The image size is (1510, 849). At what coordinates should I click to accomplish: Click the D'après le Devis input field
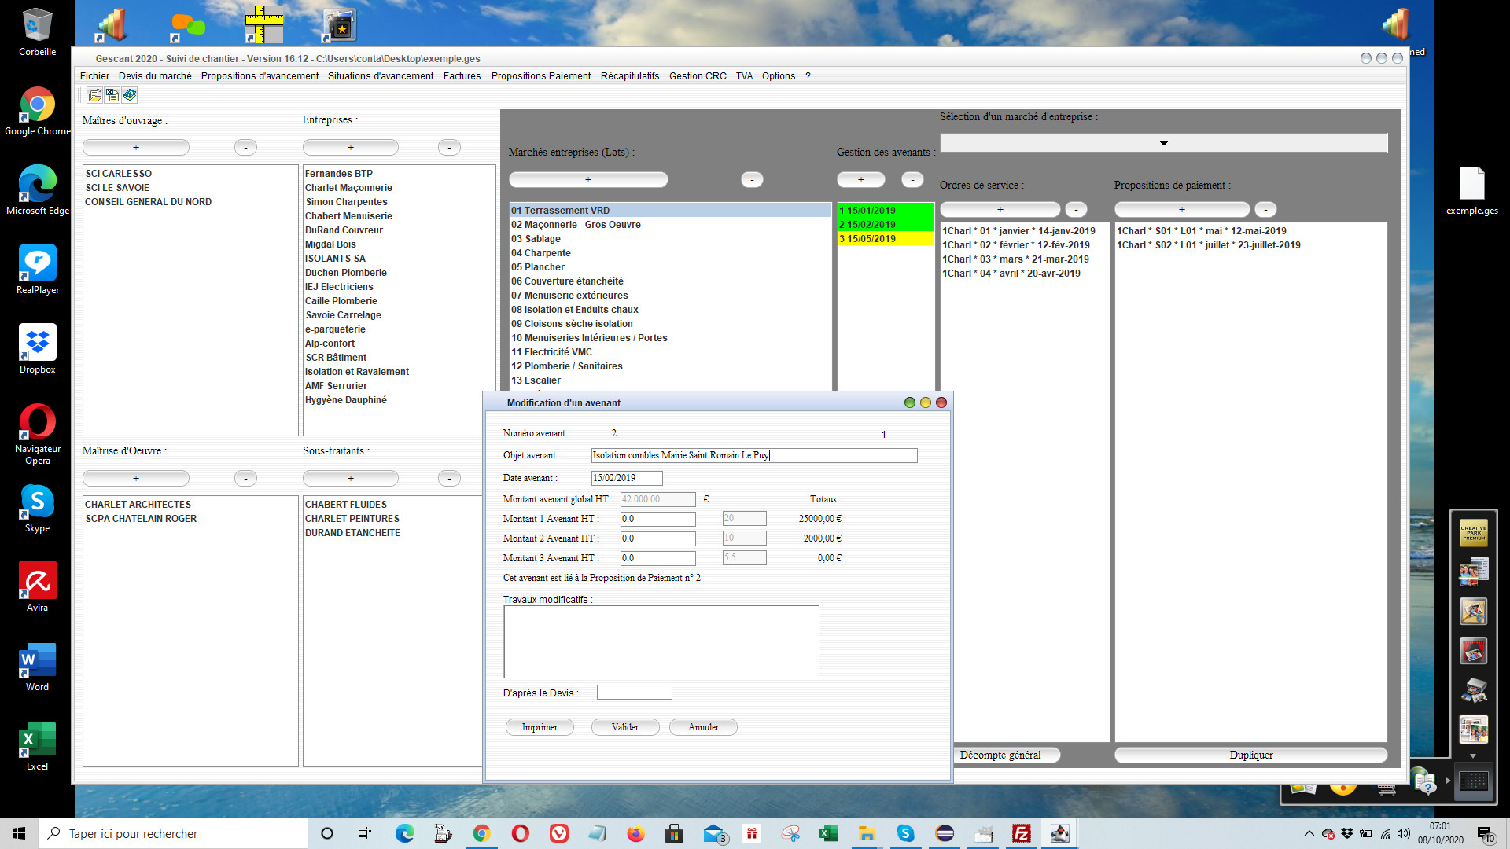(x=634, y=693)
